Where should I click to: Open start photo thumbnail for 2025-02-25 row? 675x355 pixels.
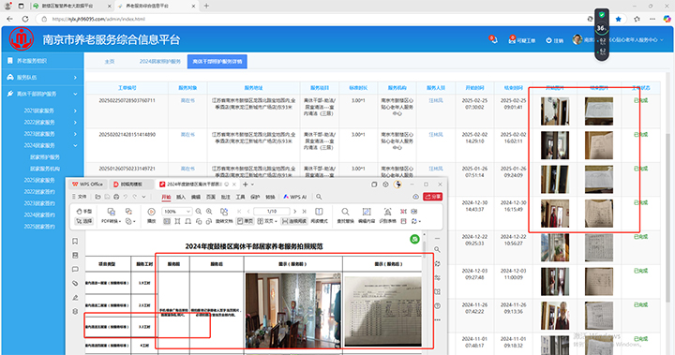[555, 111]
